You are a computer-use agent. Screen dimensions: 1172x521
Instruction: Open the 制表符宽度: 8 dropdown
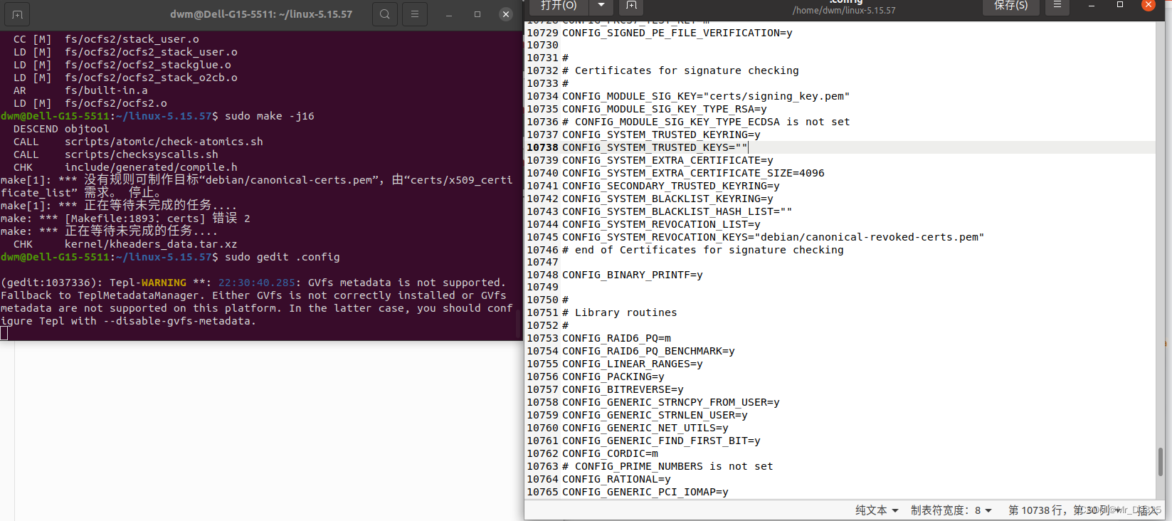point(951,510)
